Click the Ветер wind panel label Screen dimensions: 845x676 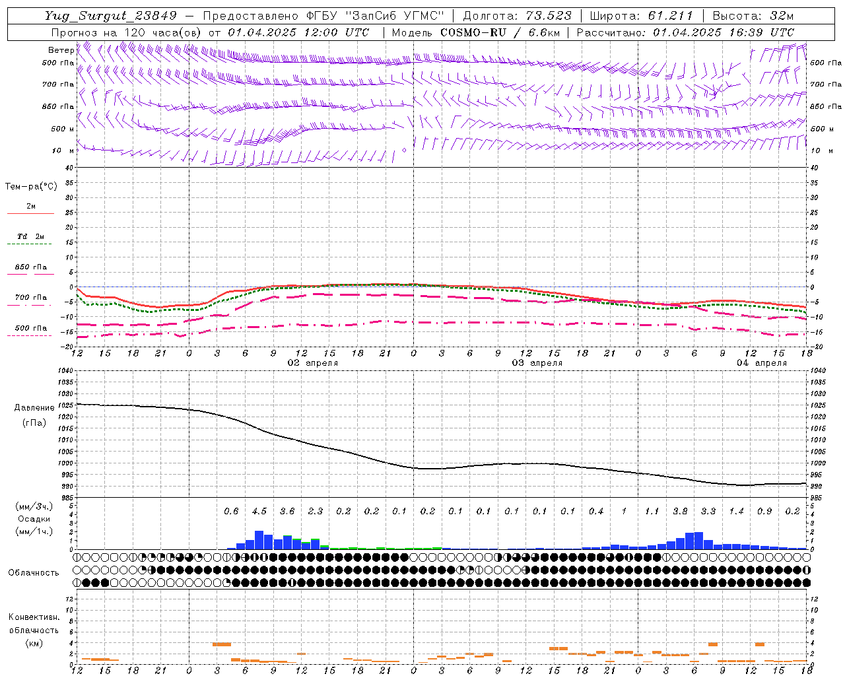(61, 50)
